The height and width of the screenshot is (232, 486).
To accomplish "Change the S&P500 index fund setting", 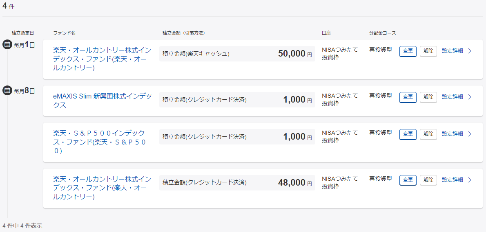I will [x=408, y=134].
